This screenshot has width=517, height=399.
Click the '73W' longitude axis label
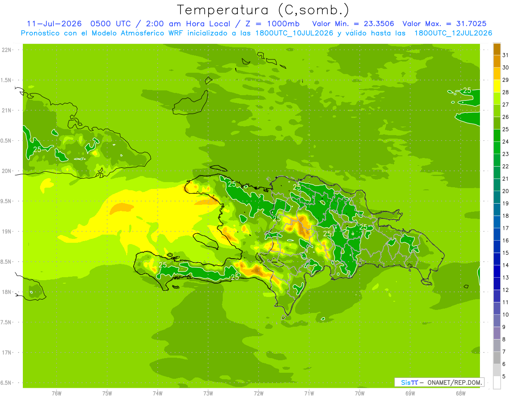[x=208, y=393]
